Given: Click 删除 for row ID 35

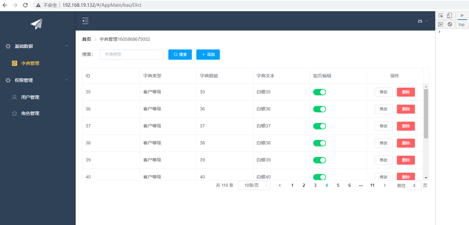Looking at the screenshot, I should pyautogui.click(x=406, y=92).
